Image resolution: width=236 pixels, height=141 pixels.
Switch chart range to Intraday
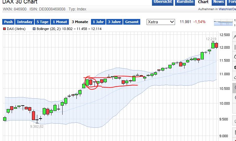tap(25, 22)
